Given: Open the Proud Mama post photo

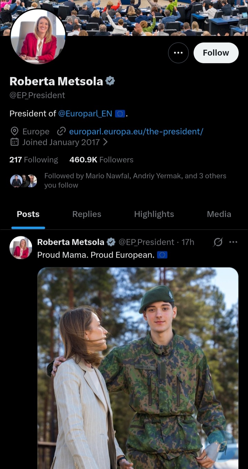Looking at the screenshot, I should pos(138,366).
